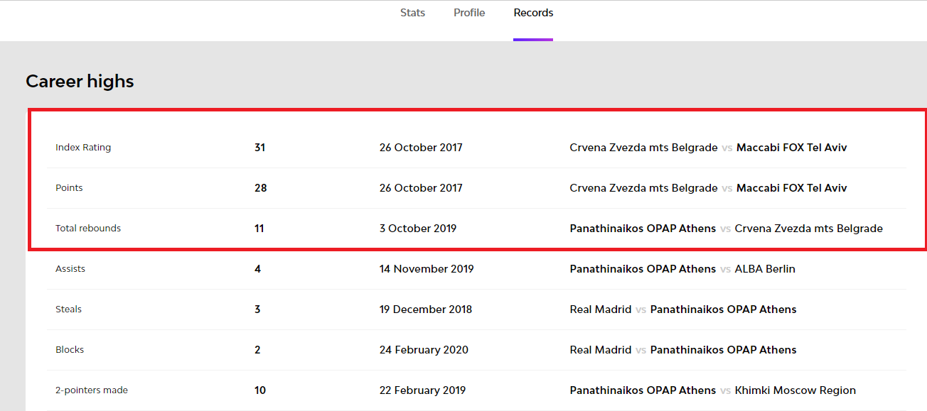Open Panathinaikos OPAP Athens in Steals row
This screenshot has height=411, width=927.
pos(723,309)
